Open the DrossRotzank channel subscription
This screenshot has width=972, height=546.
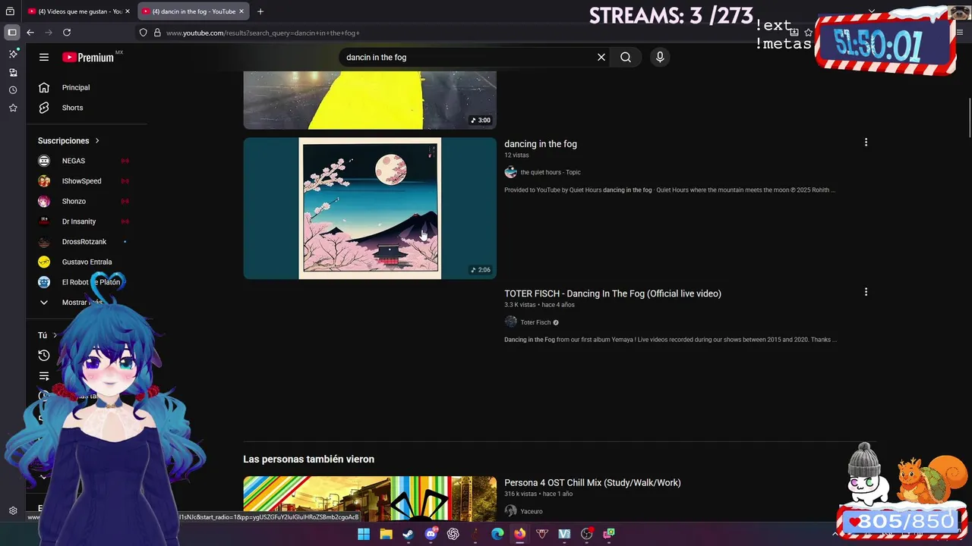pyautogui.click(x=84, y=241)
